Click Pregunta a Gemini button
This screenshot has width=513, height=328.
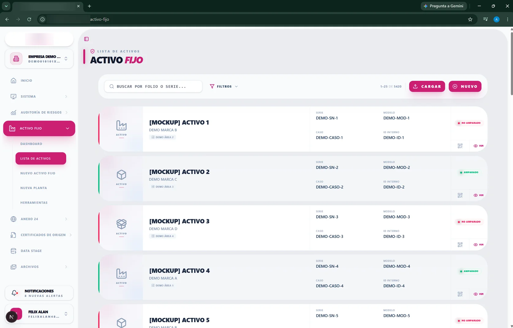click(443, 6)
